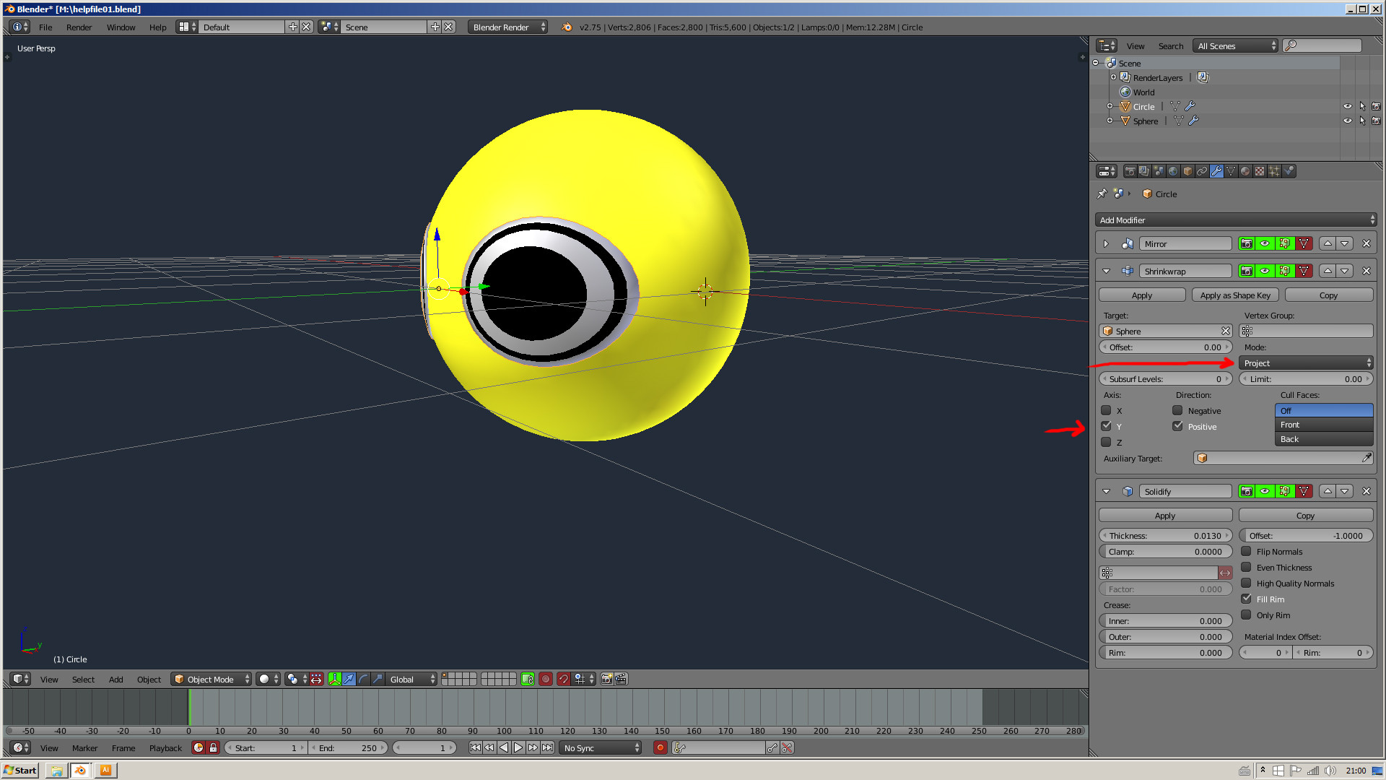
Task: Open the Object Data tab triangle icon
Action: 1232,171
